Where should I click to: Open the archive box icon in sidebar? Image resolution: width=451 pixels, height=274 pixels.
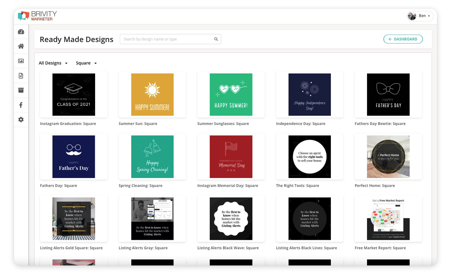[21, 90]
